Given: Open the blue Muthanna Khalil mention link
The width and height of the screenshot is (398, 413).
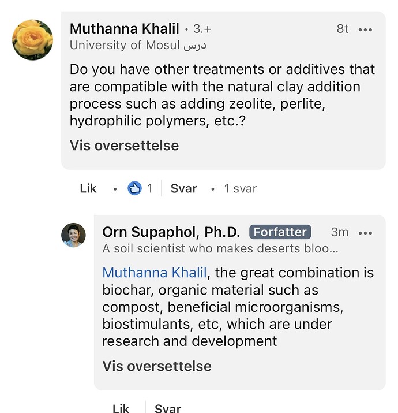Looking at the screenshot, I should tap(155, 272).
